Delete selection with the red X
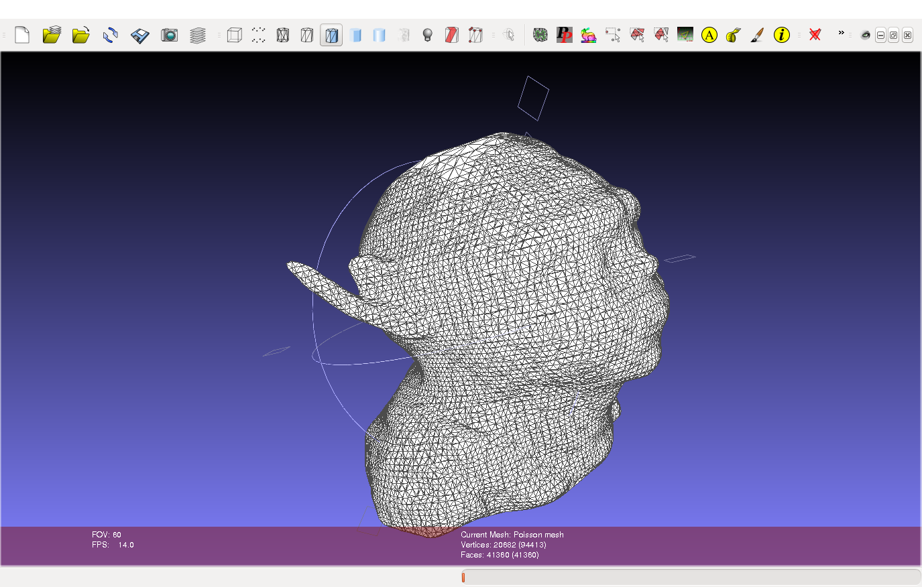 (x=815, y=35)
